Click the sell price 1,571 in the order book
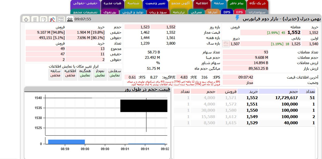This screenshot has height=159, width=322. pyautogui.click(x=231, y=98)
